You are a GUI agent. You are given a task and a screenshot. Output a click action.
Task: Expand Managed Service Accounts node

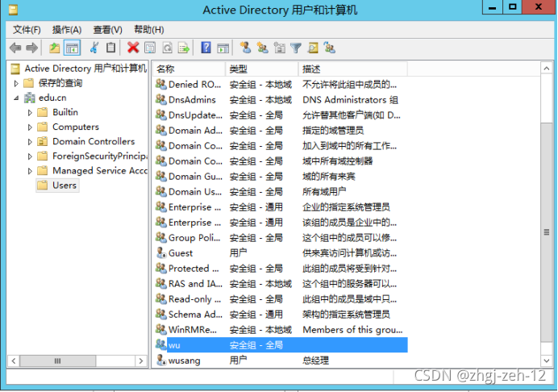[30, 171]
